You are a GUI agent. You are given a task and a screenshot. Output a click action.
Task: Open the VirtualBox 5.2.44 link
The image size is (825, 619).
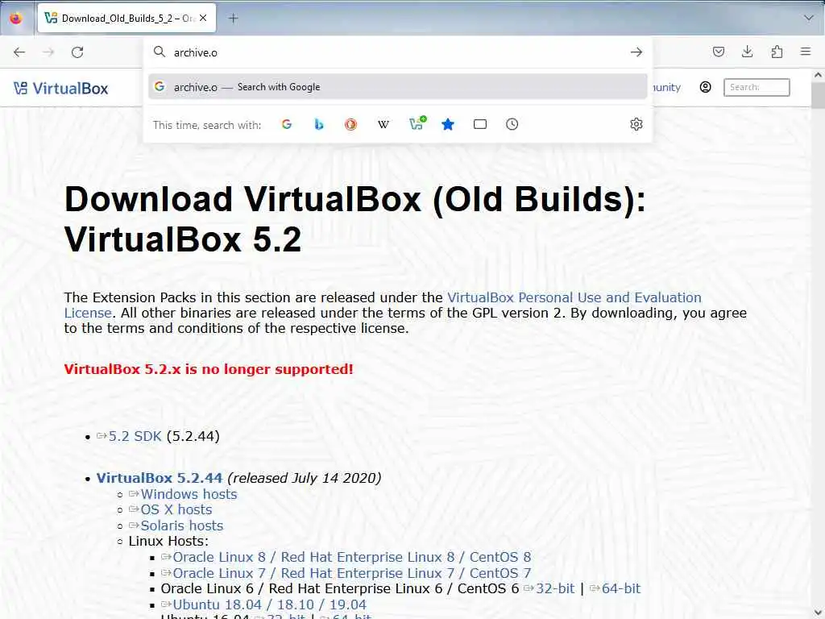(160, 478)
